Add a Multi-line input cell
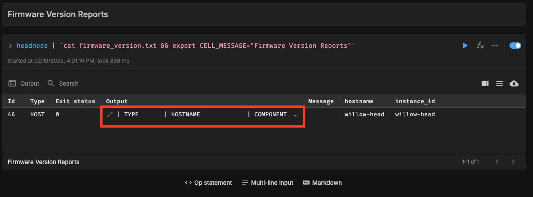This screenshot has height=197, width=533. tap(267, 183)
